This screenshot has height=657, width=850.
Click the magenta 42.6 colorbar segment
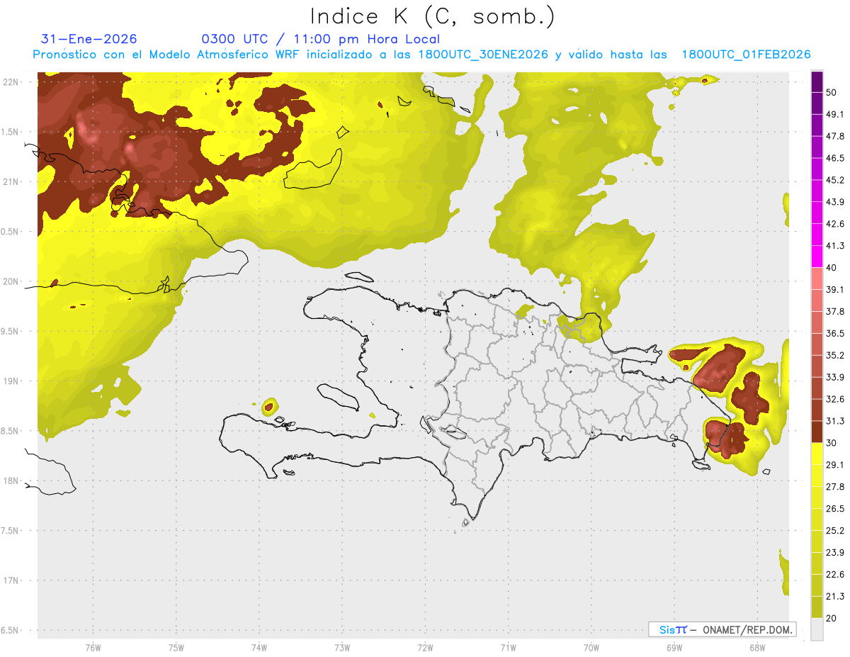(817, 213)
